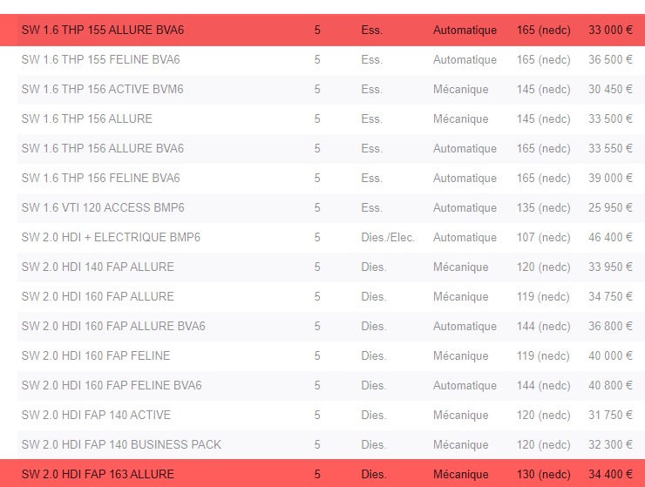The image size is (645, 487).
Task: Choose SW 2.0 HDI 160 FAP FELINE
Action: [x=96, y=356]
